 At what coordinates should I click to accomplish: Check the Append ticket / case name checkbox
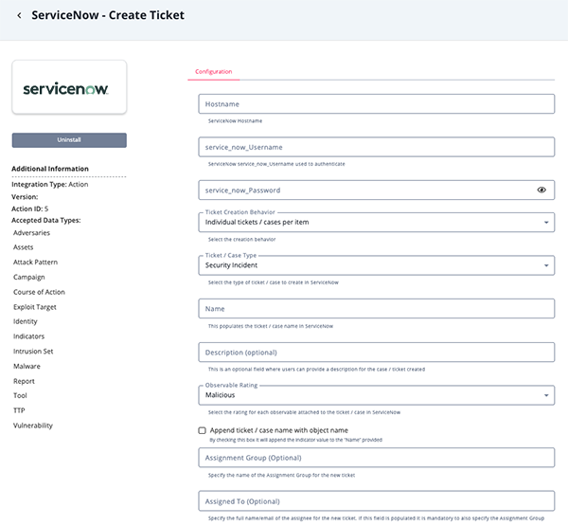(202, 430)
